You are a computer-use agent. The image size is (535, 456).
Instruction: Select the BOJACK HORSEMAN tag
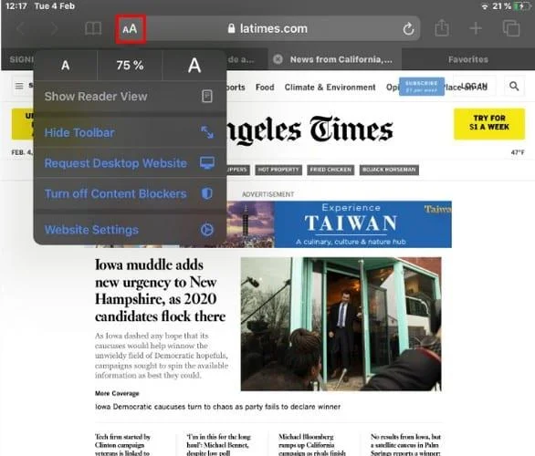[x=389, y=170]
